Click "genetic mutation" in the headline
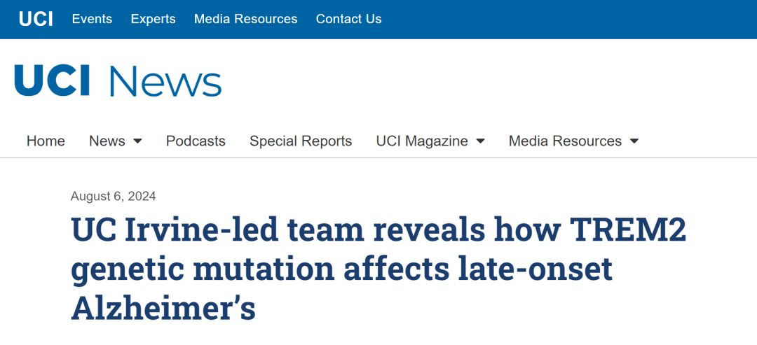The image size is (757, 345). click(203, 269)
